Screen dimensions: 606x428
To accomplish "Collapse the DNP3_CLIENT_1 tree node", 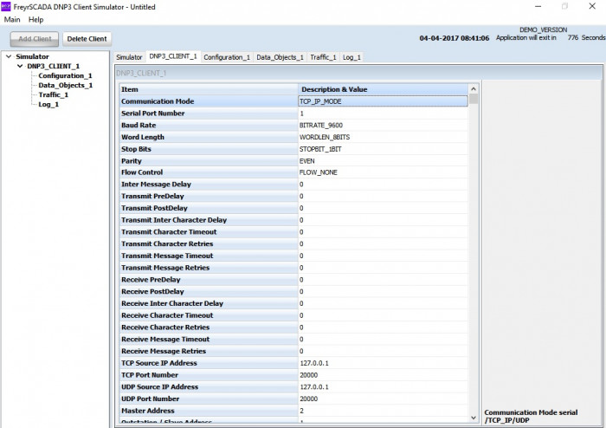I will point(20,66).
